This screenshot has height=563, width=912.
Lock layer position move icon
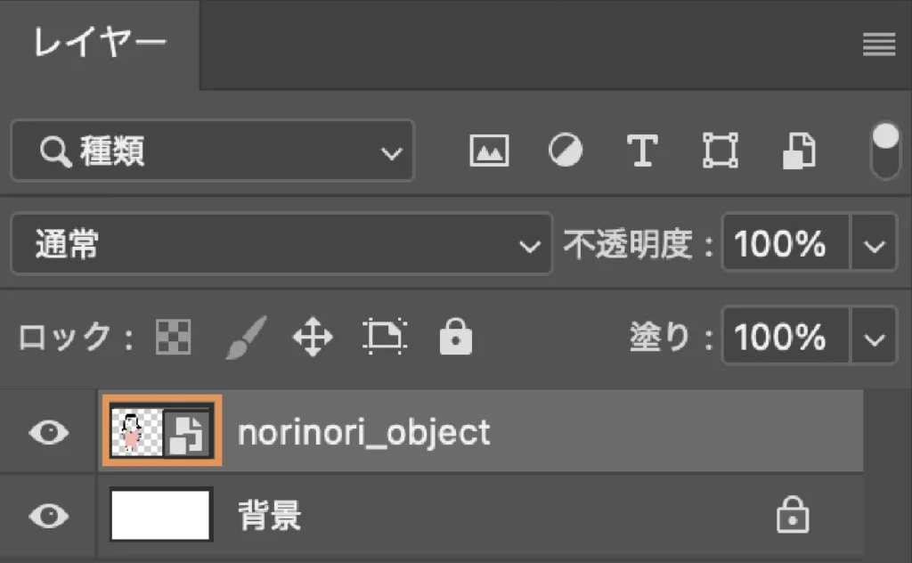tap(313, 337)
